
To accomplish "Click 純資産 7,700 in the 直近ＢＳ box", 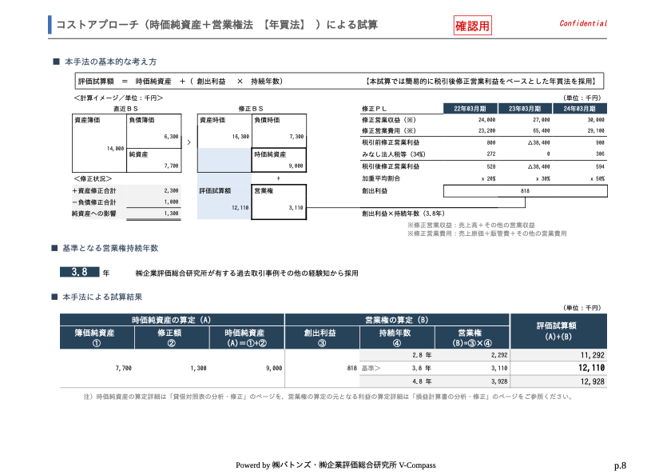I will tap(154, 160).
